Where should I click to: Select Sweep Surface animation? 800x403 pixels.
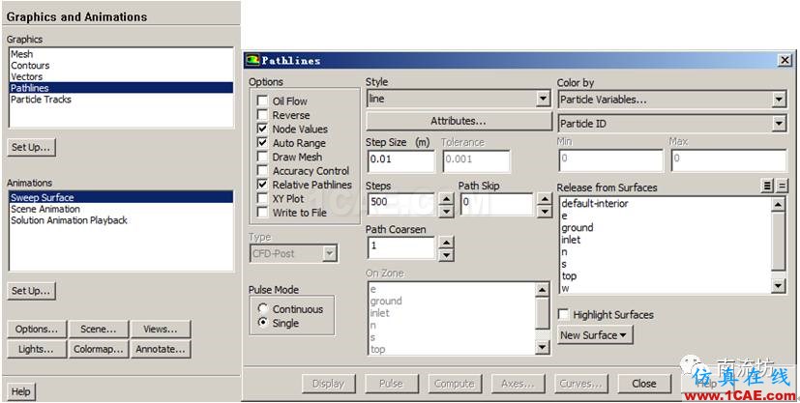point(121,197)
